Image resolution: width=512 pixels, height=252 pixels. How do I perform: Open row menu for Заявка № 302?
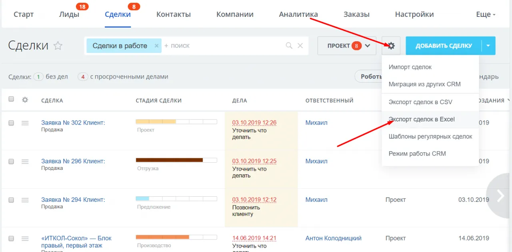click(25, 123)
